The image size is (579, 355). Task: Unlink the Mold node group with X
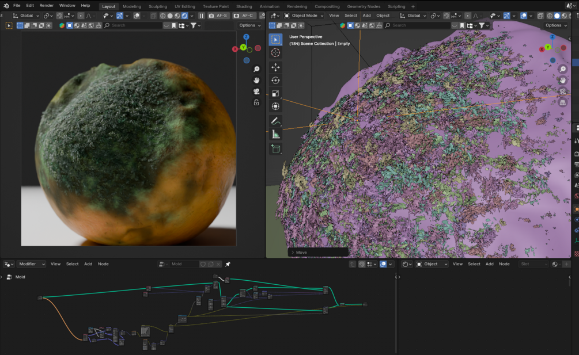(x=218, y=264)
